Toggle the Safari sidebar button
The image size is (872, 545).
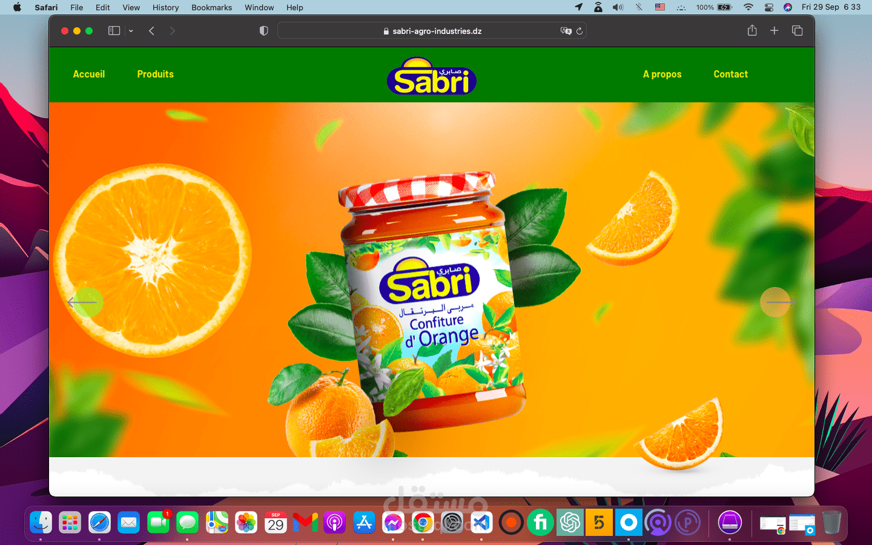pyautogui.click(x=114, y=31)
